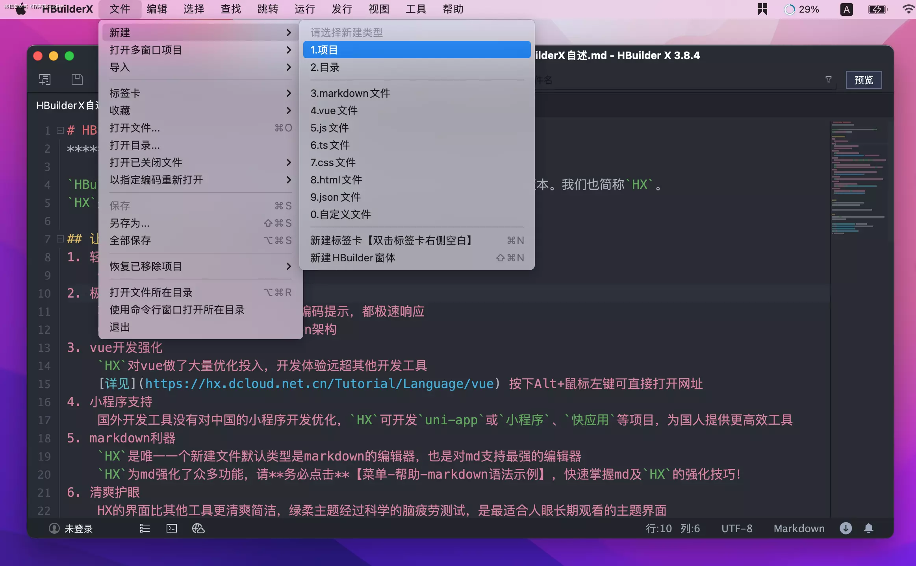Collapse the heading fold marker on line 7
The width and height of the screenshot is (916, 566).
coord(59,239)
